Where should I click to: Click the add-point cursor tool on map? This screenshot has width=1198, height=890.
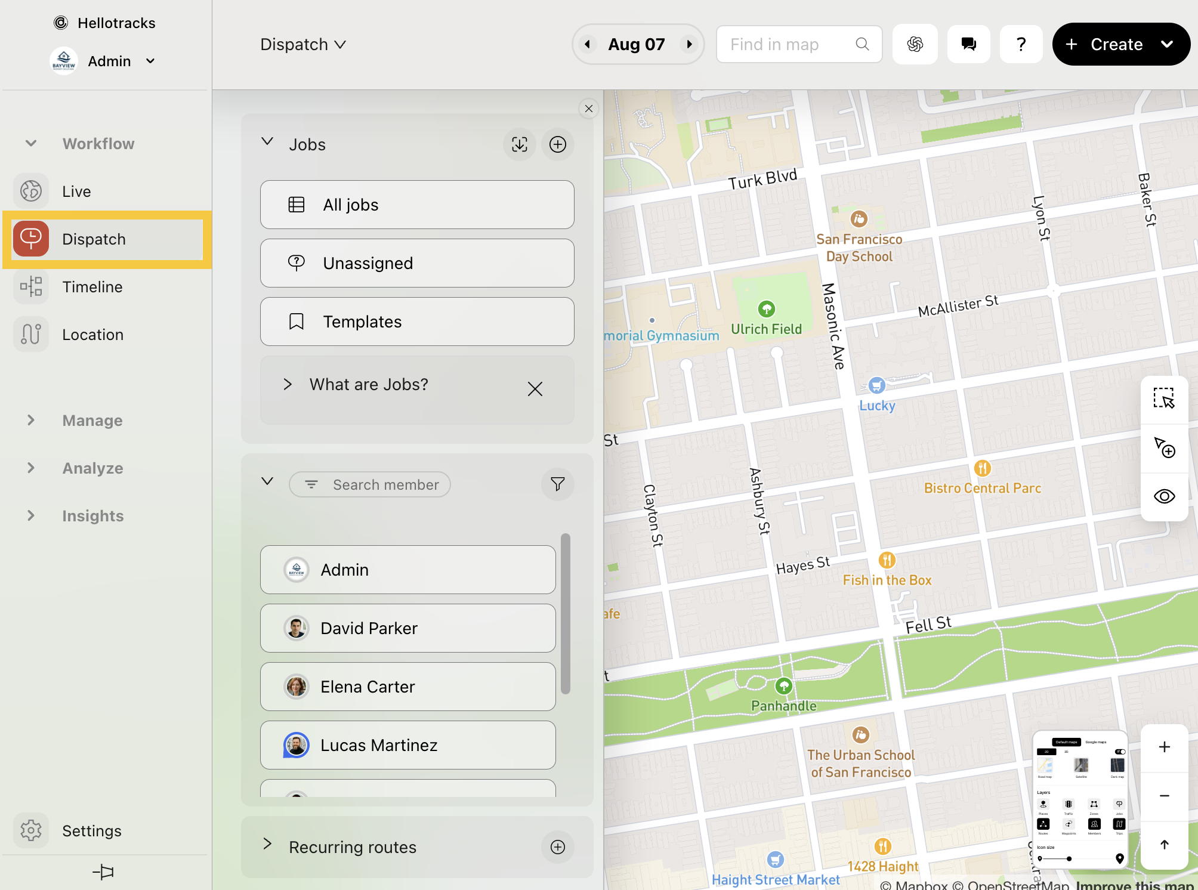click(1164, 447)
